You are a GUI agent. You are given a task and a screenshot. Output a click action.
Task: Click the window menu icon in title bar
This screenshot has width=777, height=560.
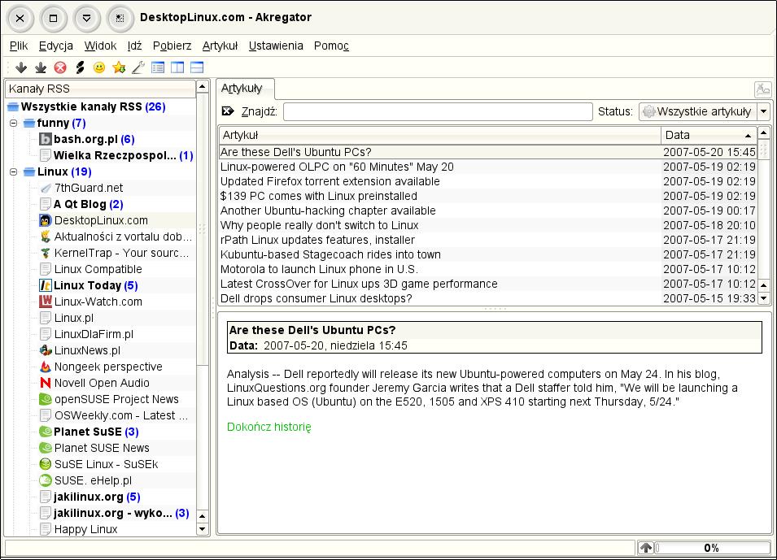pyautogui.click(x=120, y=19)
